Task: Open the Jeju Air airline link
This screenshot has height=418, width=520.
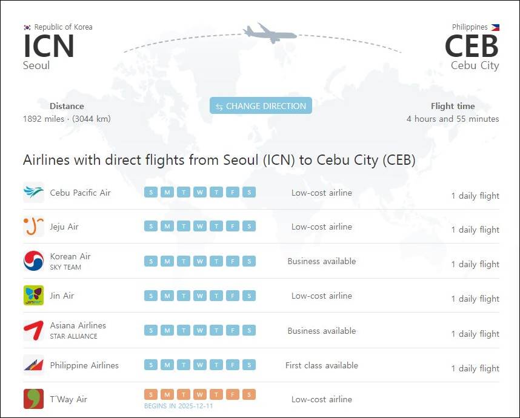Action: point(64,227)
